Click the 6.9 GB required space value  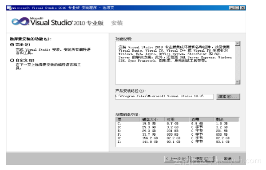[x=197, y=124]
